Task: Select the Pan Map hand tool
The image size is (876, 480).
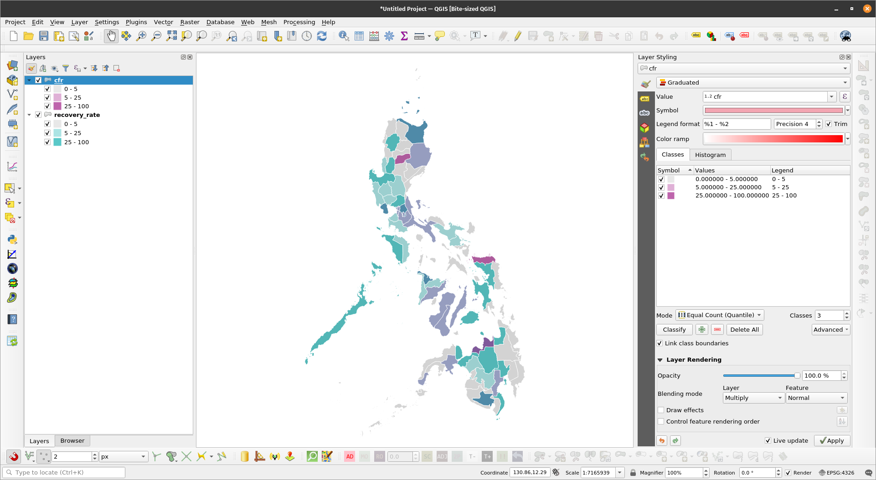Action: (111, 36)
